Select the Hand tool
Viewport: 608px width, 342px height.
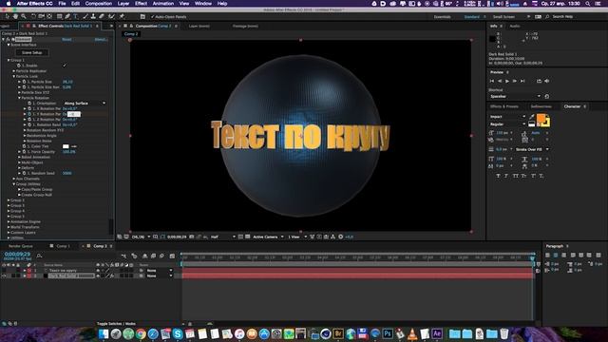tap(15, 17)
